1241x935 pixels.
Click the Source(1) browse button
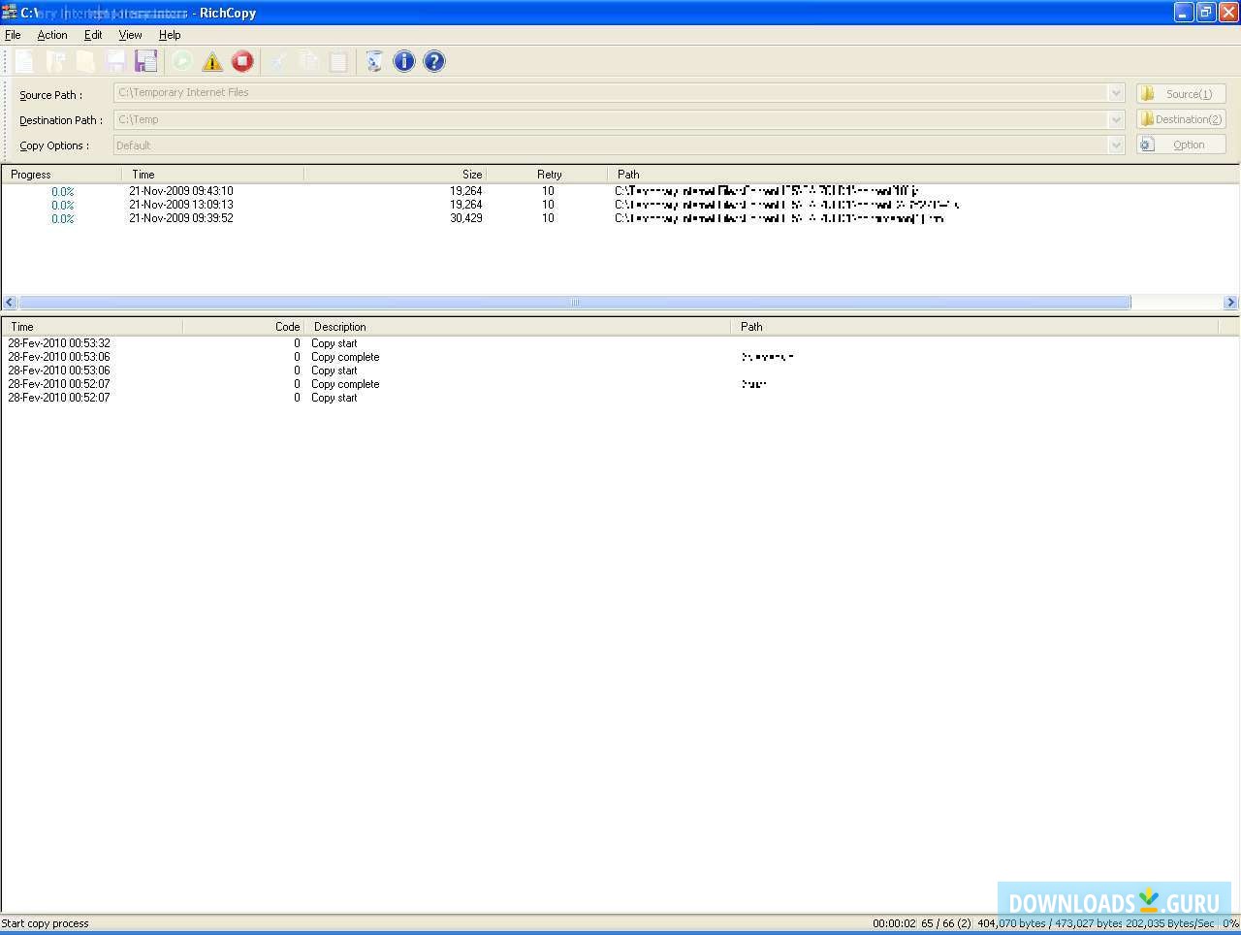[x=1181, y=93]
